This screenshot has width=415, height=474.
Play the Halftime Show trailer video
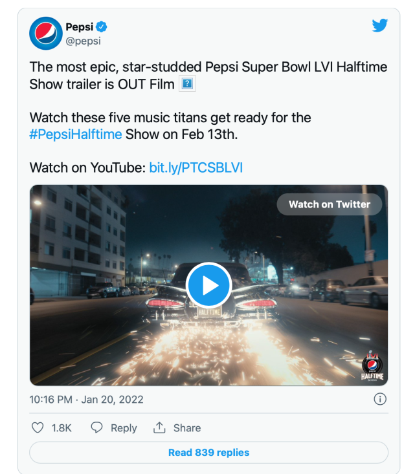click(208, 285)
